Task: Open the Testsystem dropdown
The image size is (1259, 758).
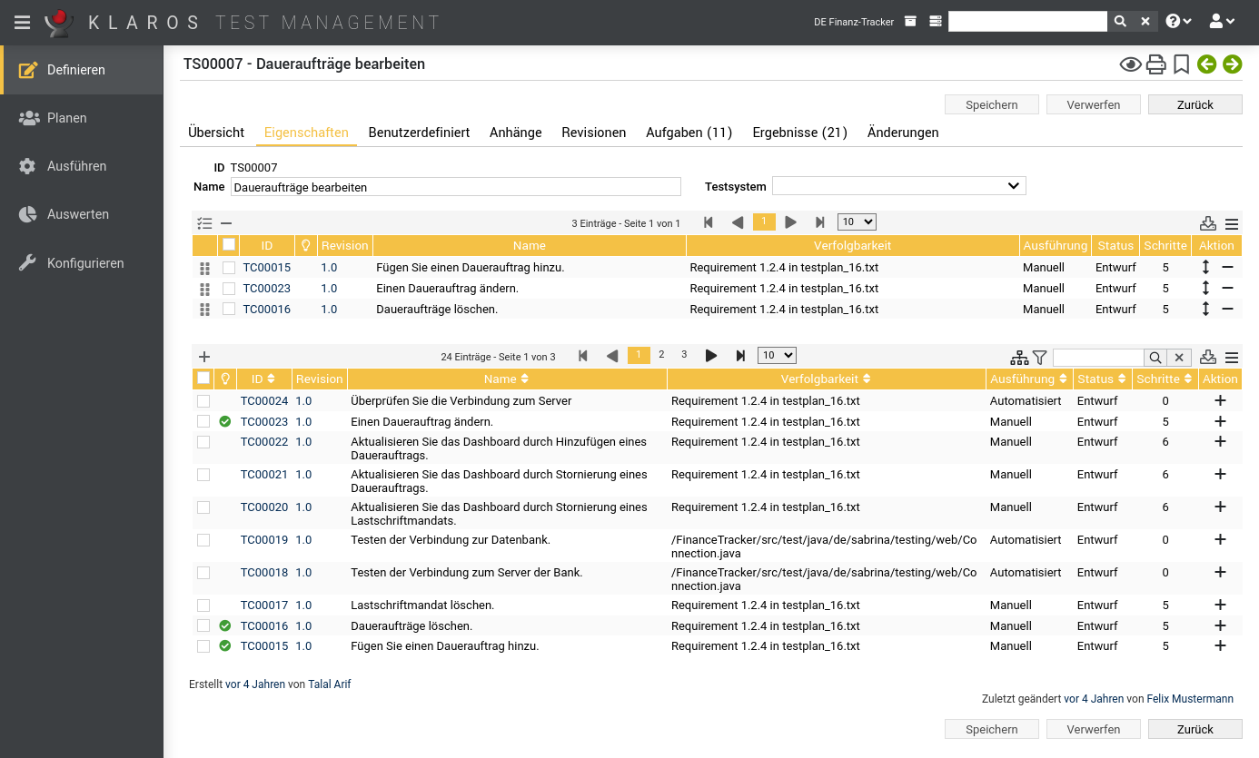Action: pos(898,186)
